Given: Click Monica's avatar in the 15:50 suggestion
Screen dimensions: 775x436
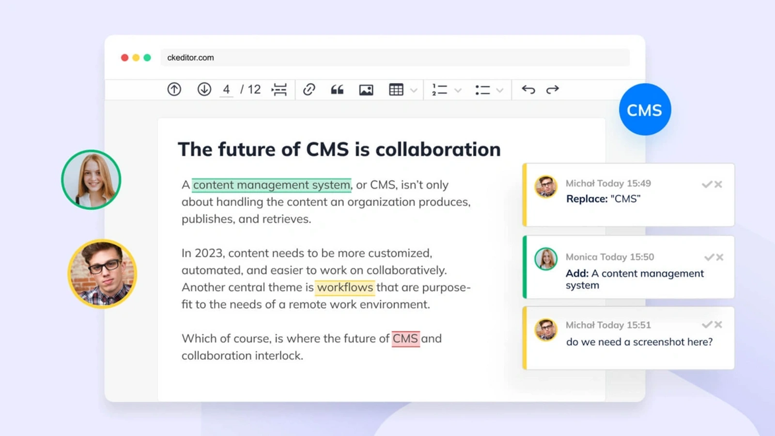Looking at the screenshot, I should click(x=546, y=259).
